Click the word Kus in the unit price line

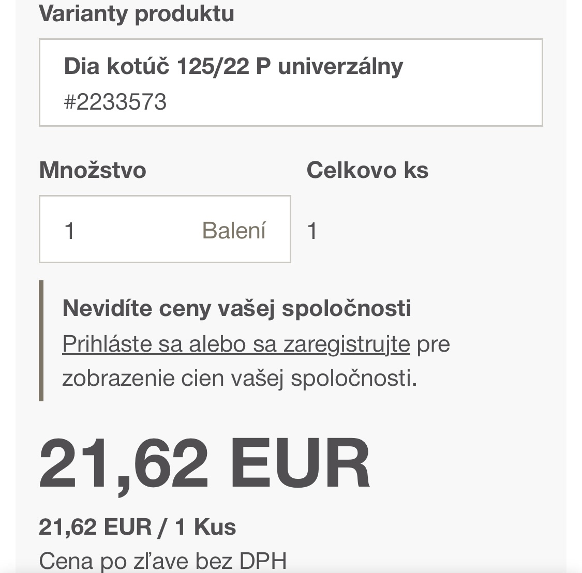tap(215, 527)
